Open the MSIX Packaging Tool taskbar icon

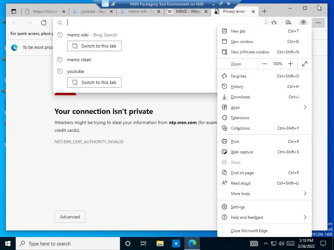pyautogui.click(x=176, y=243)
